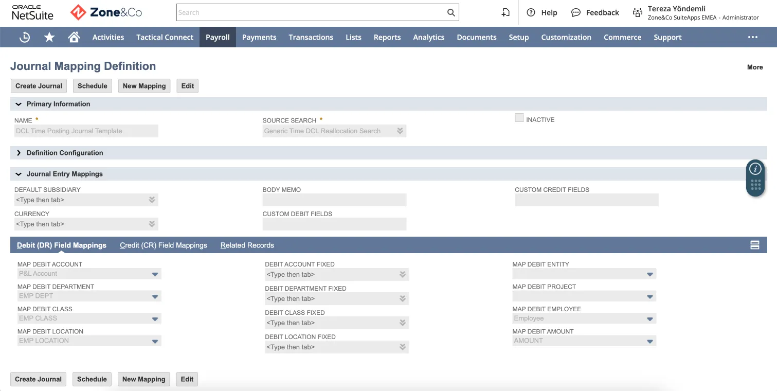Click the Feedback speech bubble icon
Screen dimensions: 777x391
[576, 12]
